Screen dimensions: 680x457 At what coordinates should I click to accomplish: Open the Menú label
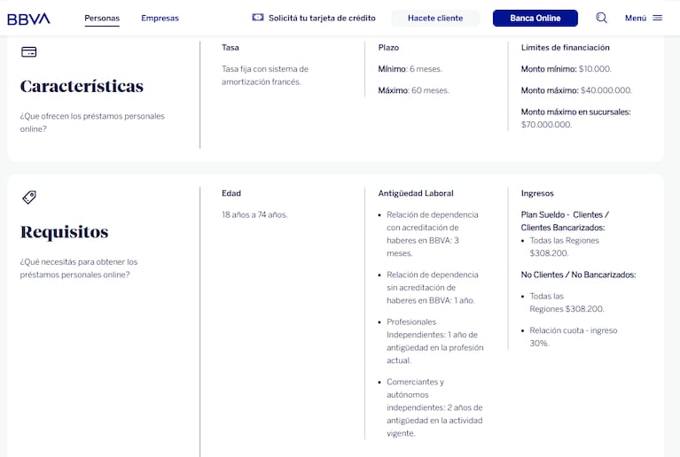(x=635, y=18)
